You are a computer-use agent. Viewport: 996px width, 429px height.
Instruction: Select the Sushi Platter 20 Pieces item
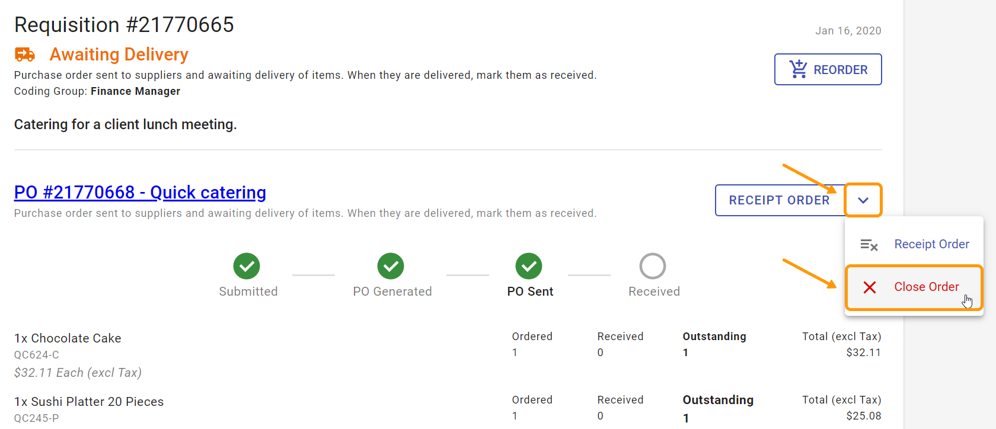(89, 401)
